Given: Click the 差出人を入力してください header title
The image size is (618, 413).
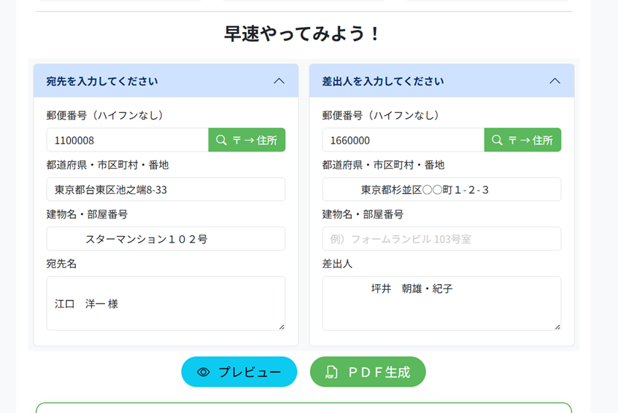Looking at the screenshot, I should pyautogui.click(x=383, y=81).
